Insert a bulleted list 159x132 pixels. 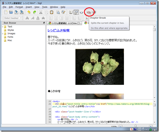[x=74, y=18]
